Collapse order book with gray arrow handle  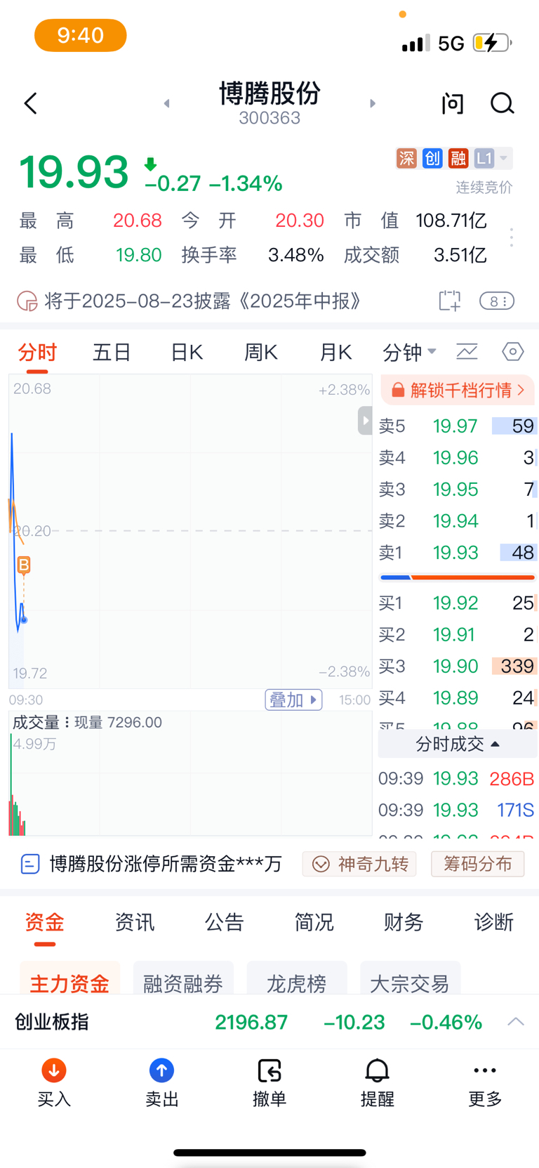pos(365,421)
